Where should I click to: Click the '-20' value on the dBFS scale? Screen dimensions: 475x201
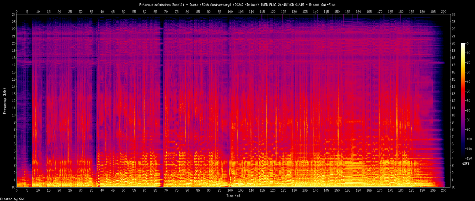[468, 63]
